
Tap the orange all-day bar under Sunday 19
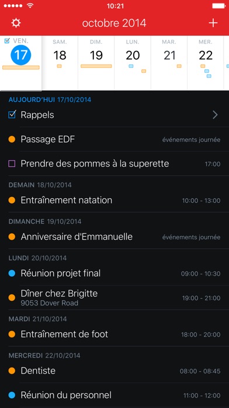coord(96,66)
